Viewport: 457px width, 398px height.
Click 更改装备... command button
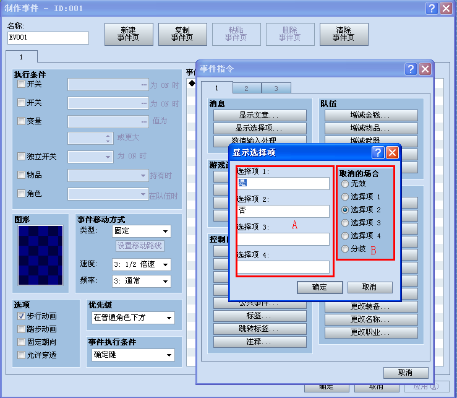coord(371,306)
